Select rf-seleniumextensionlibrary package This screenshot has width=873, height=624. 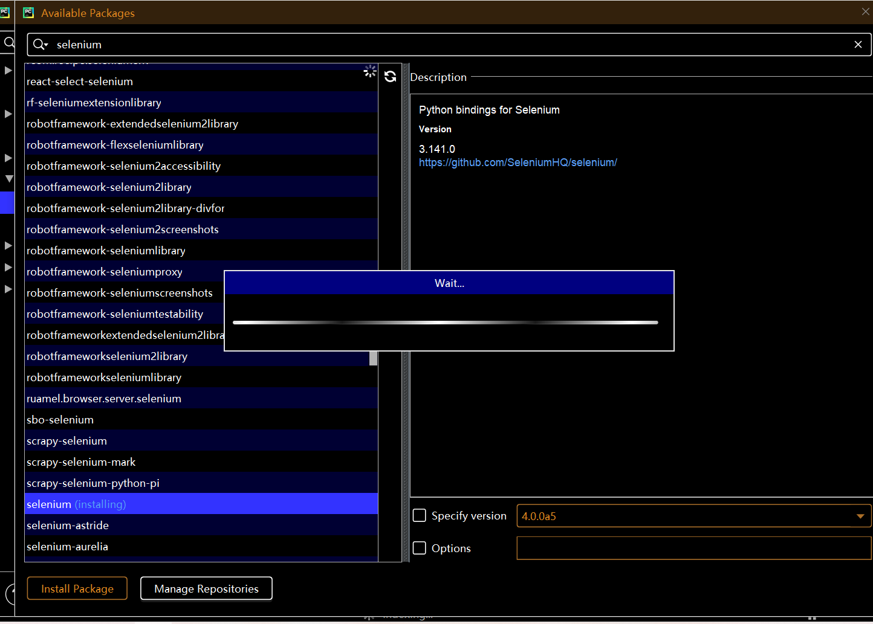(201, 102)
